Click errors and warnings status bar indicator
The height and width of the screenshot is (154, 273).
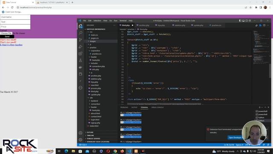click(83, 145)
